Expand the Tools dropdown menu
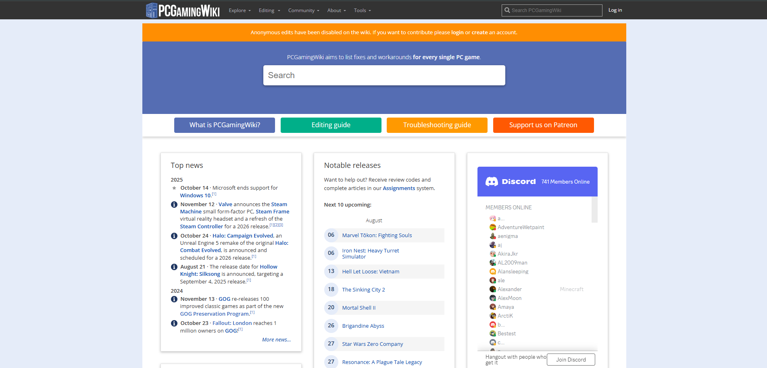The image size is (767, 368). click(363, 10)
